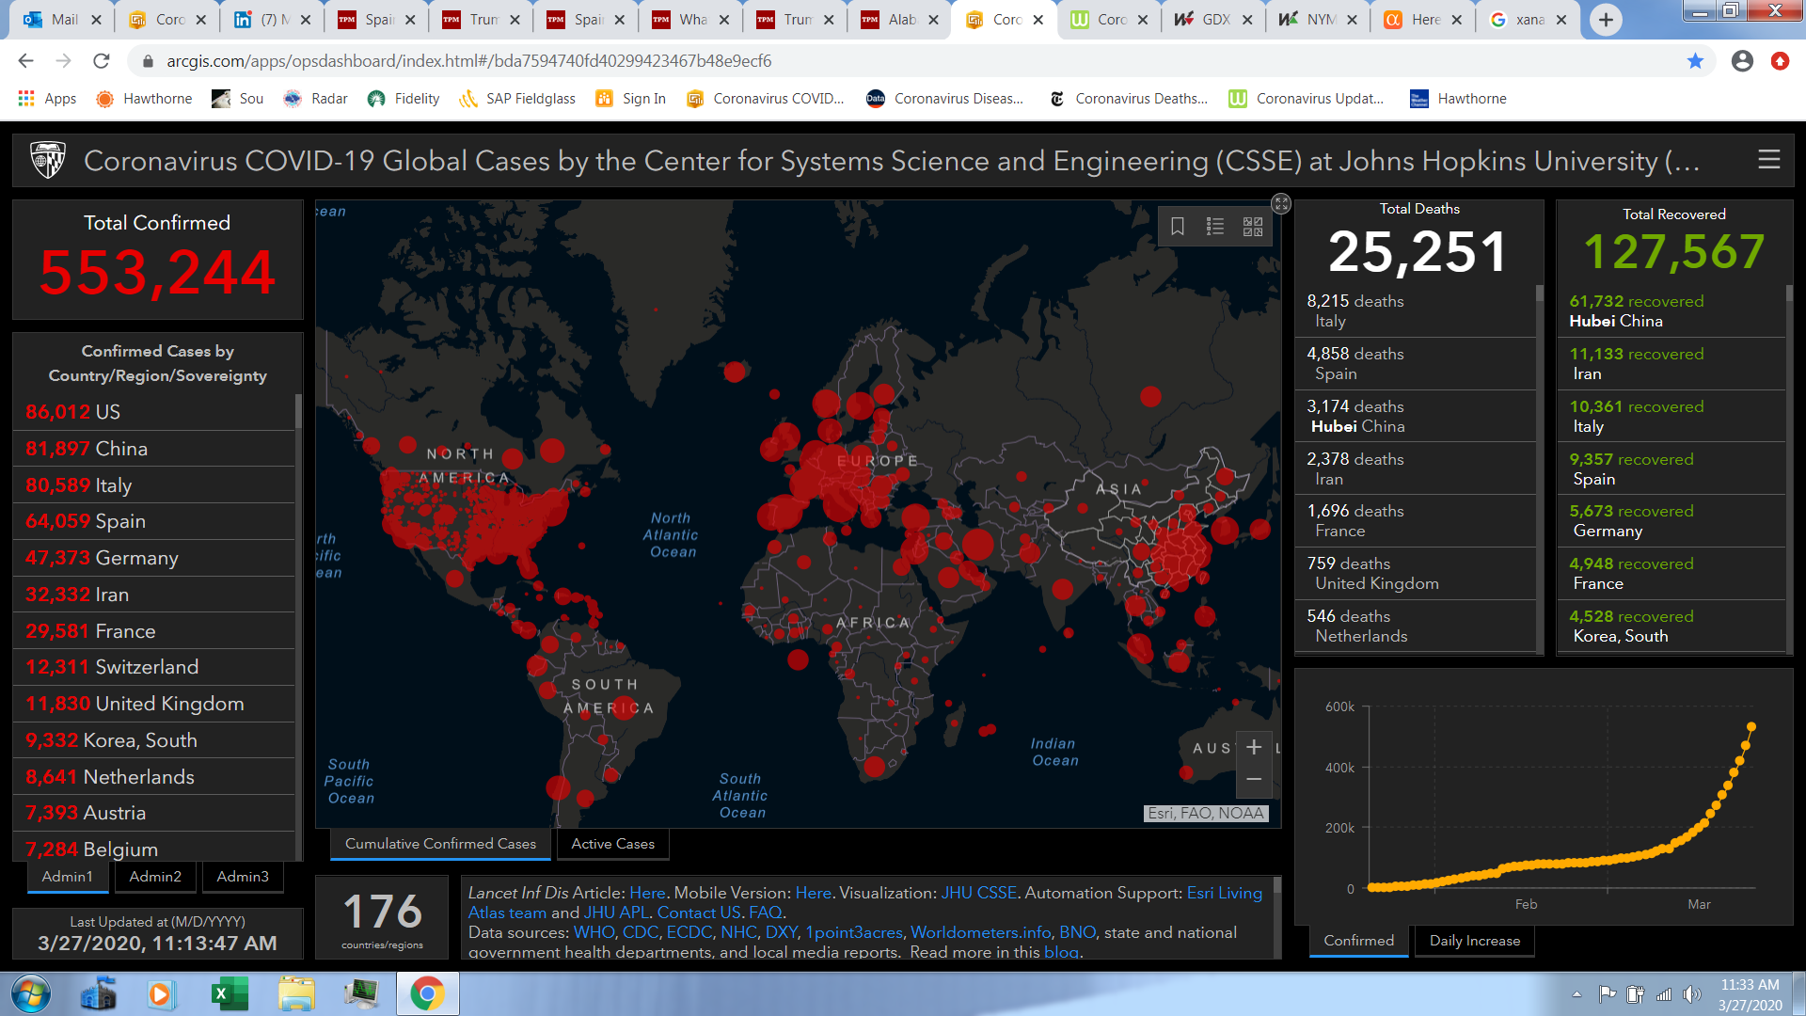Screen dimensions: 1806x1016
Task: Zoom in on the map
Action: [x=1254, y=747]
